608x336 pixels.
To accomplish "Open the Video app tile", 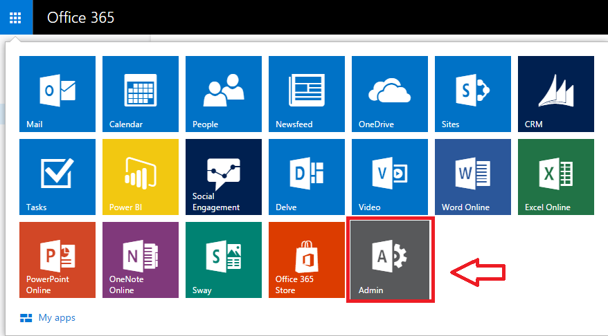I will [390, 177].
